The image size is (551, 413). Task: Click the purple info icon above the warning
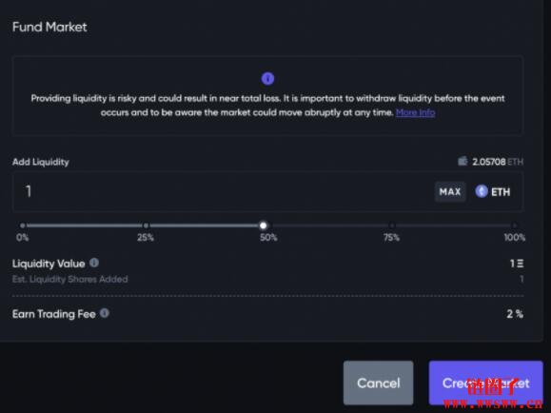pos(267,78)
